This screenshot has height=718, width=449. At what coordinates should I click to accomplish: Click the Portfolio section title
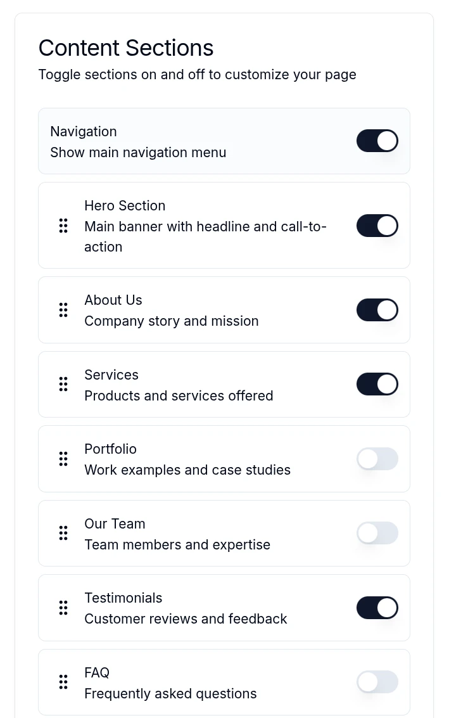point(110,449)
